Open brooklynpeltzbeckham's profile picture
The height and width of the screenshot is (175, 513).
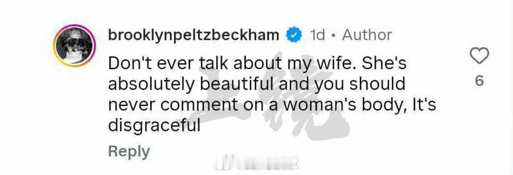click(x=74, y=45)
